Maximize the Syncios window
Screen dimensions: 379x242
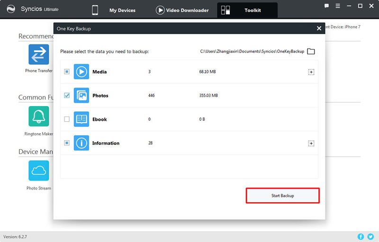pos(360,6)
